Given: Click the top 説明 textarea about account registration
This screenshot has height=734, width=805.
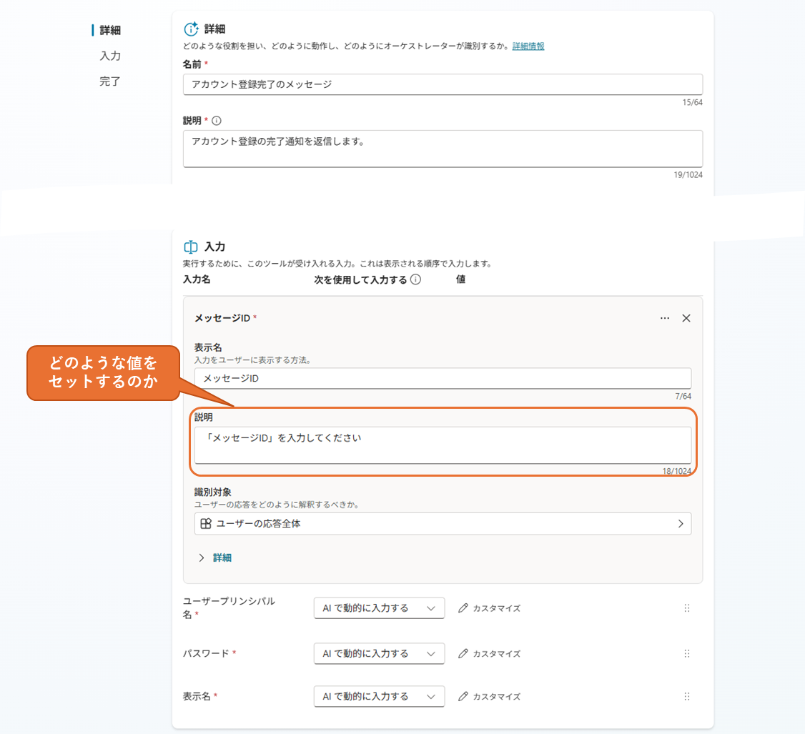Looking at the screenshot, I should pos(443,149).
